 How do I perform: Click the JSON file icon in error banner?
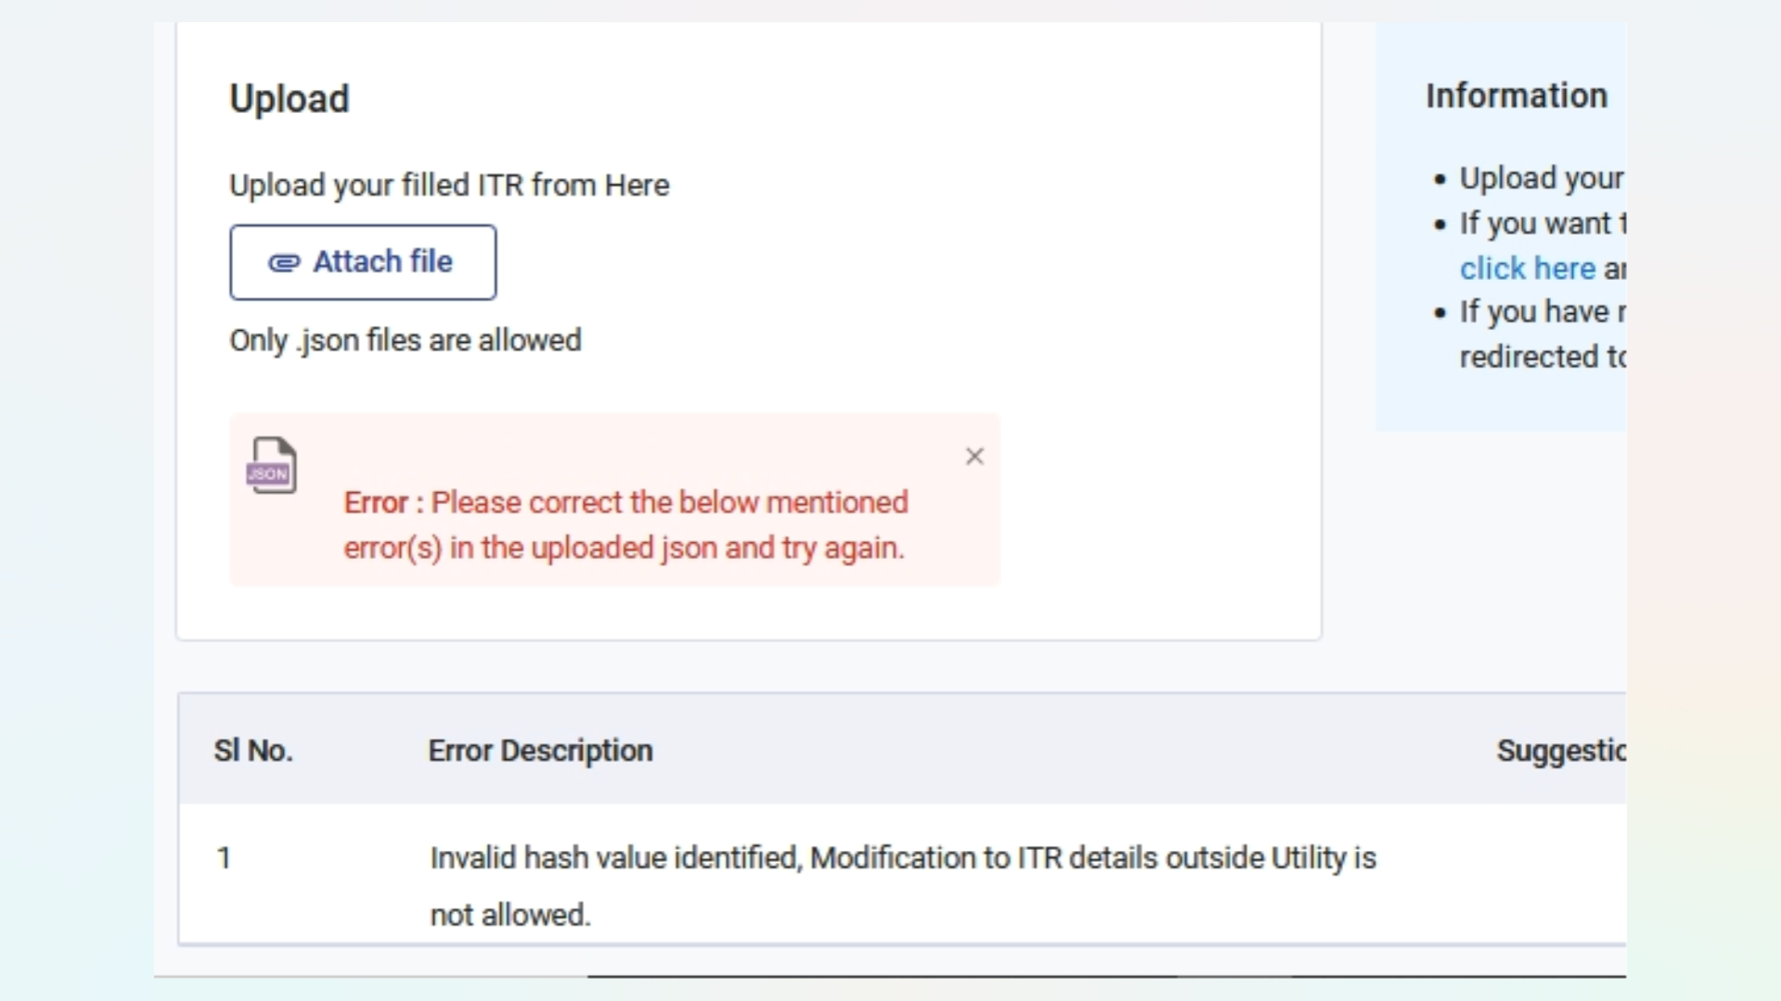[272, 465]
